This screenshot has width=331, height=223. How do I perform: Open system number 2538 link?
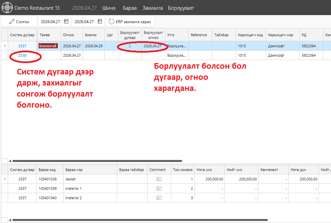click(x=22, y=55)
